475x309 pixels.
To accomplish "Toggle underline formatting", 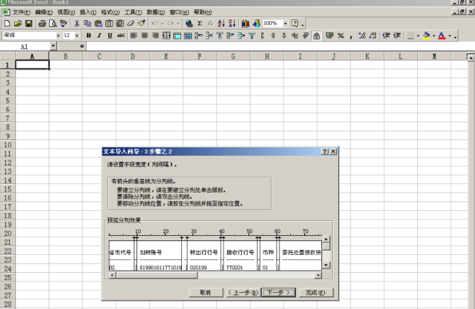I will [110, 35].
